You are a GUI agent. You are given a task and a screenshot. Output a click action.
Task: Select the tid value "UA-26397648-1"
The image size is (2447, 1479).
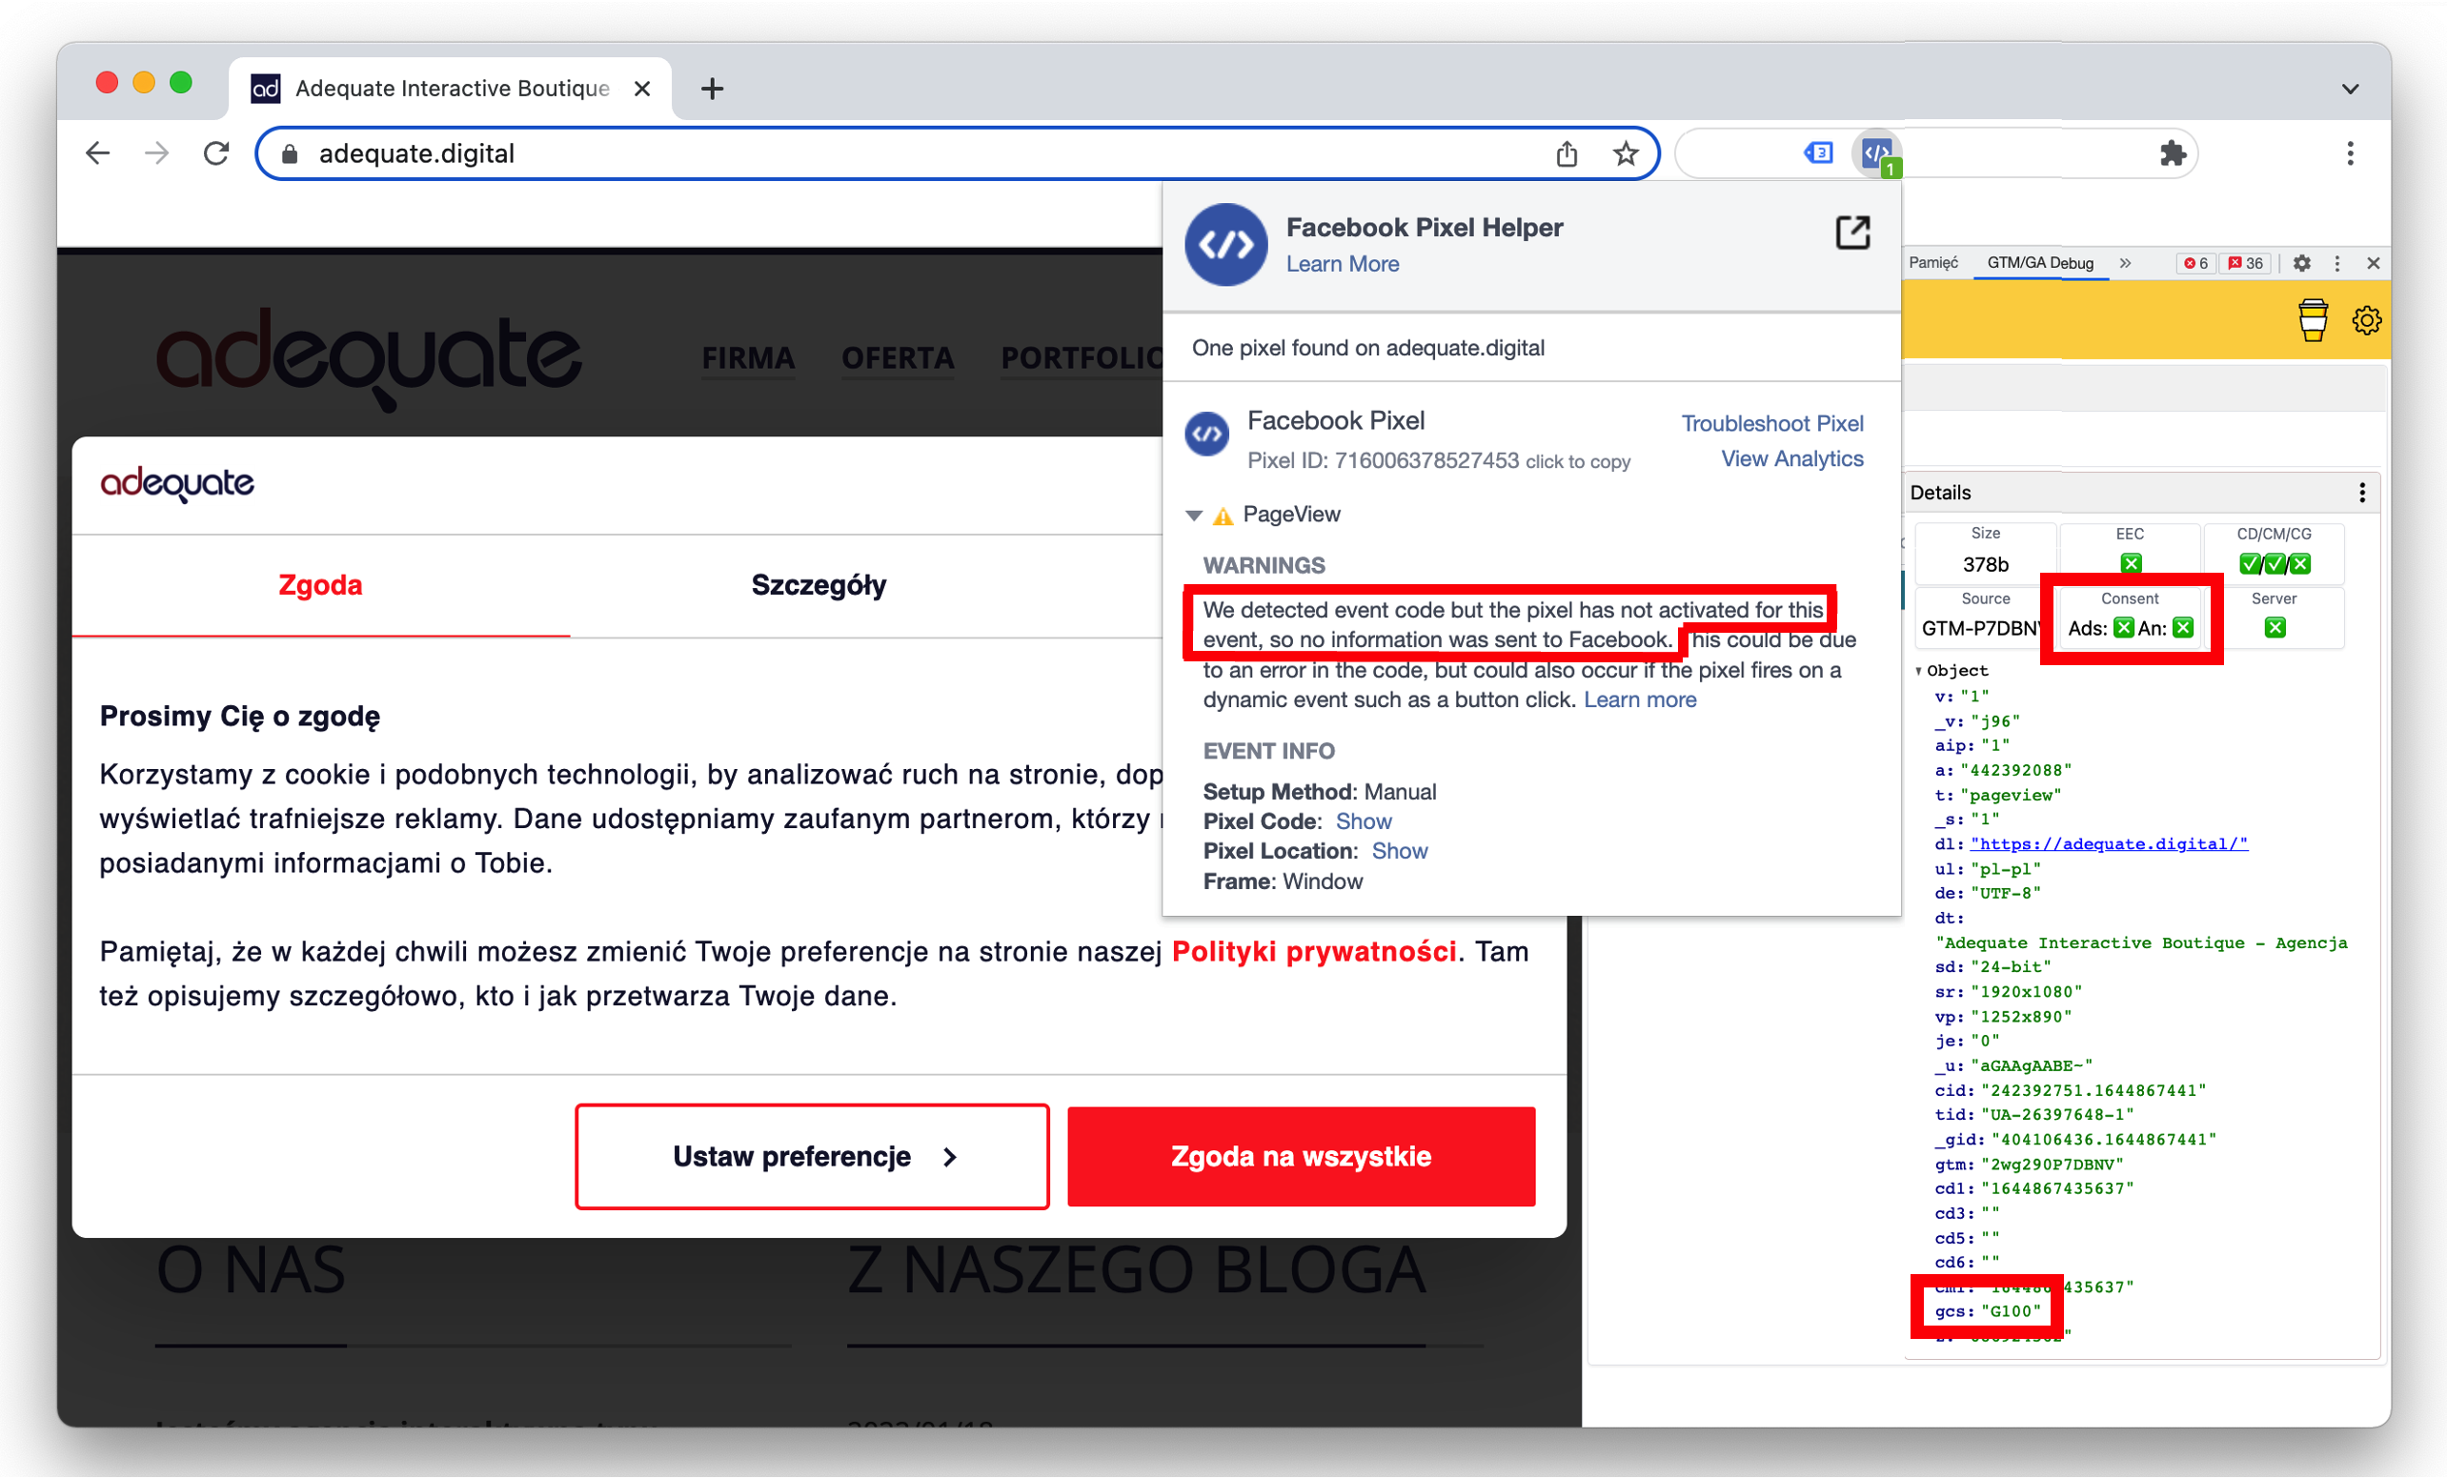pyautogui.click(x=2057, y=1117)
